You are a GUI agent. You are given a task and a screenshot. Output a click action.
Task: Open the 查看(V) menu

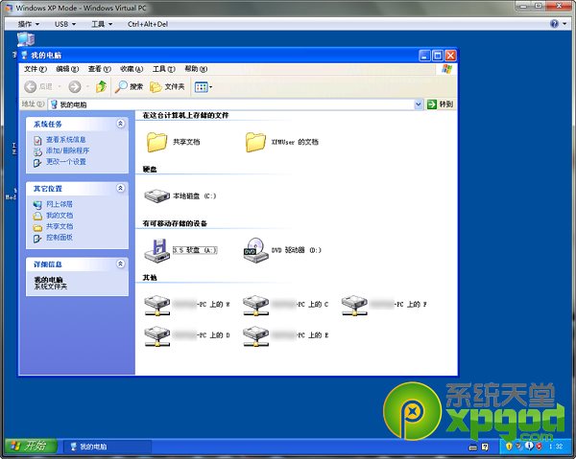click(98, 69)
